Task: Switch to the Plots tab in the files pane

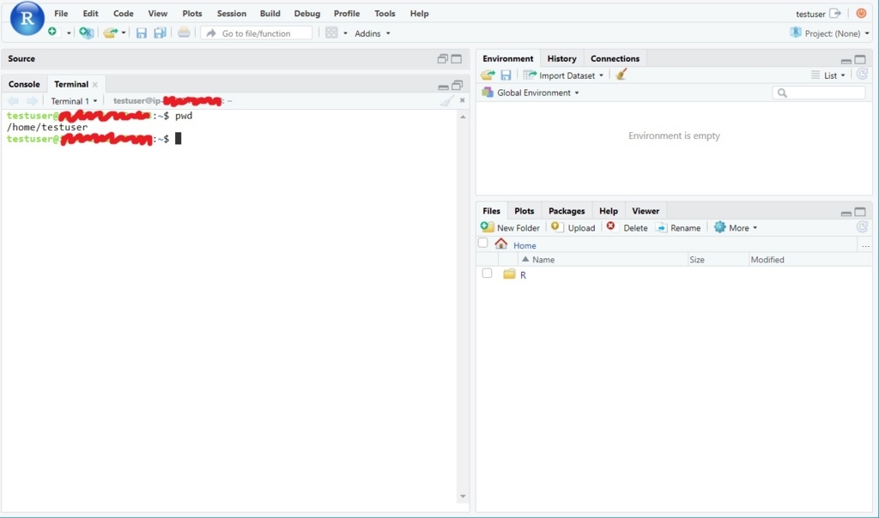Action: 524,211
